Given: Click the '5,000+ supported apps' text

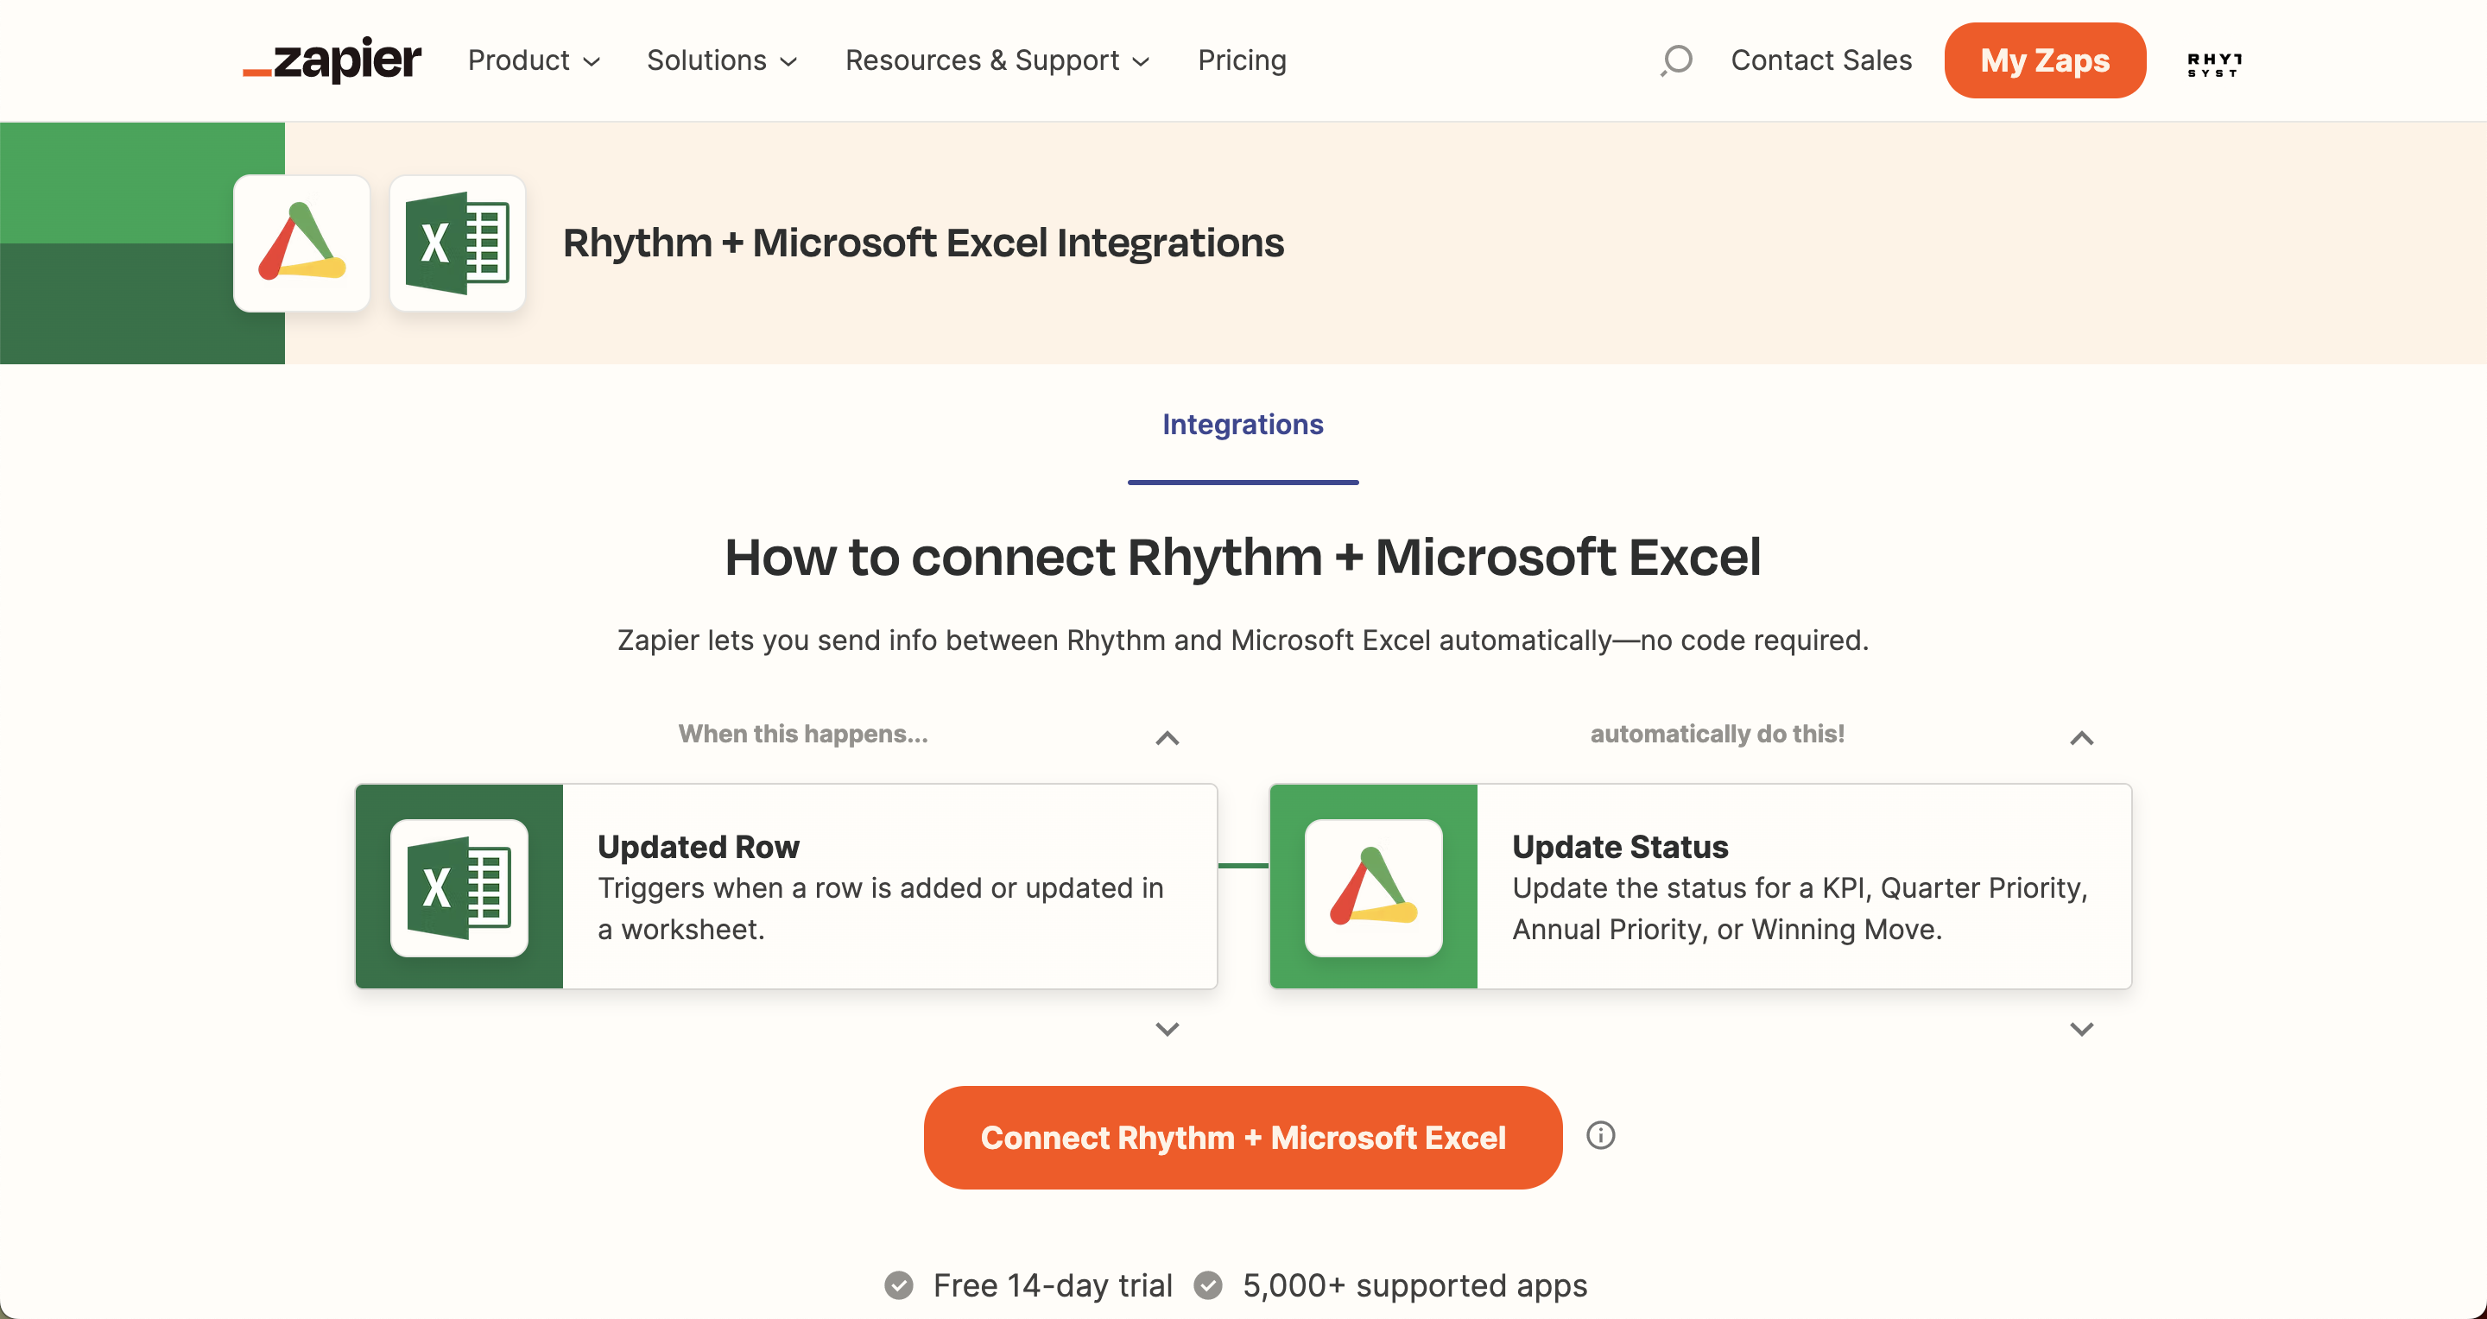Looking at the screenshot, I should click(1414, 1285).
